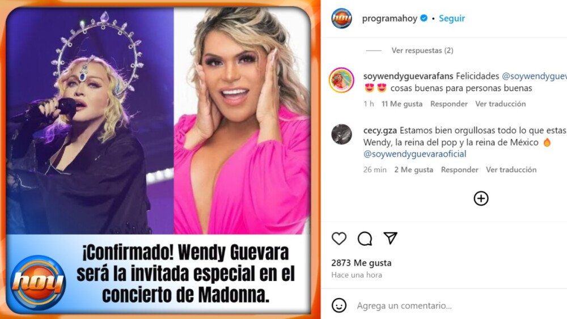Open soywendyguevarafans avatar
567x319 pixels.
pyautogui.click(x=341, y=80)
